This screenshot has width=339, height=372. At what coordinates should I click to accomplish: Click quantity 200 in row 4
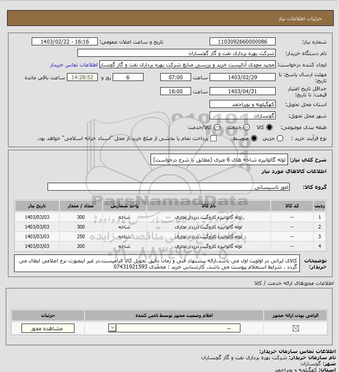pyautogui.click(x=81, y=246)
